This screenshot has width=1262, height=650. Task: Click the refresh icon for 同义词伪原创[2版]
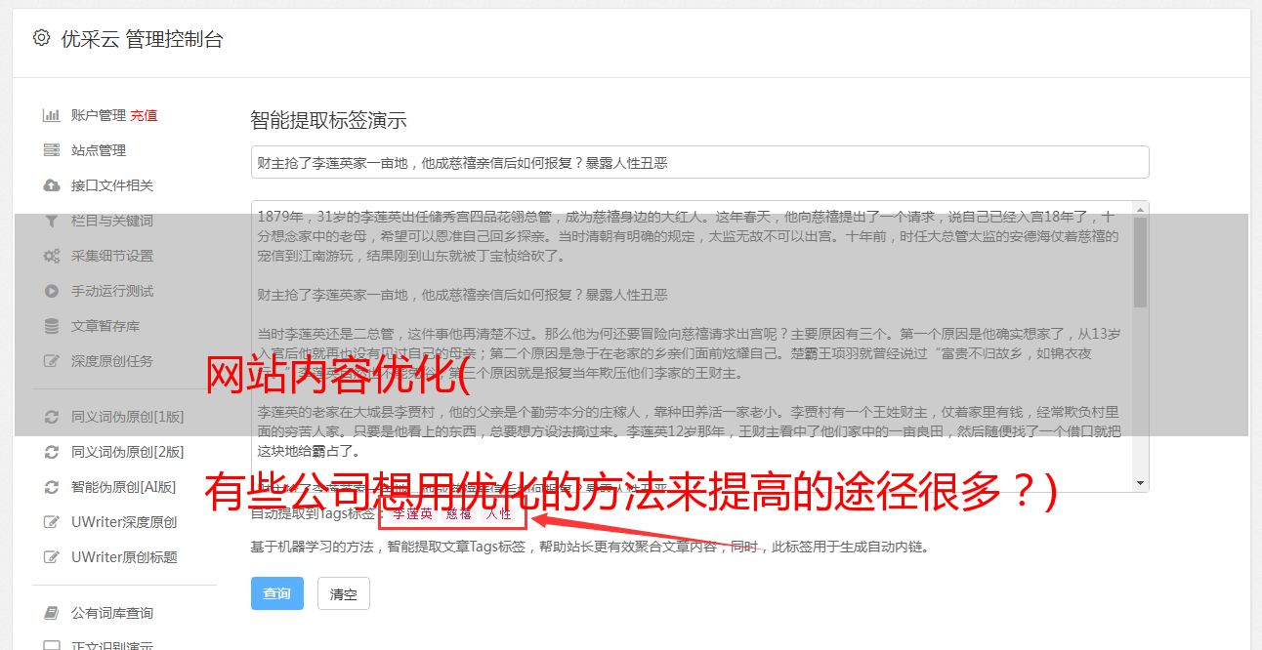click(x=51, y=452)
